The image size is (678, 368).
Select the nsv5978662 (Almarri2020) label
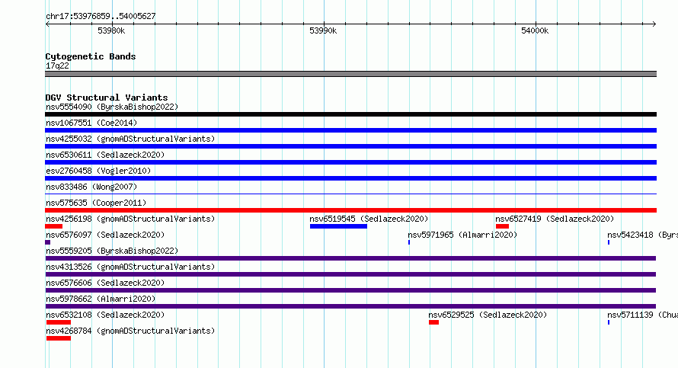pyautogui.click(x=101, y=299)
